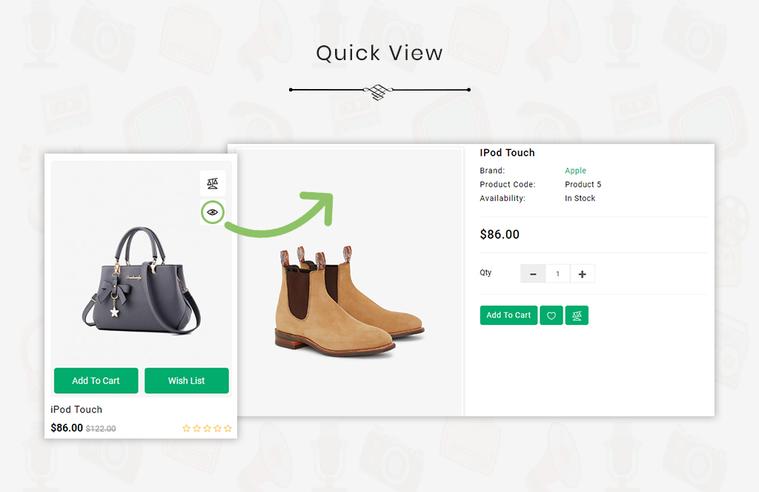Increase quantity with the plus button
759x492 pixels.
583,274
